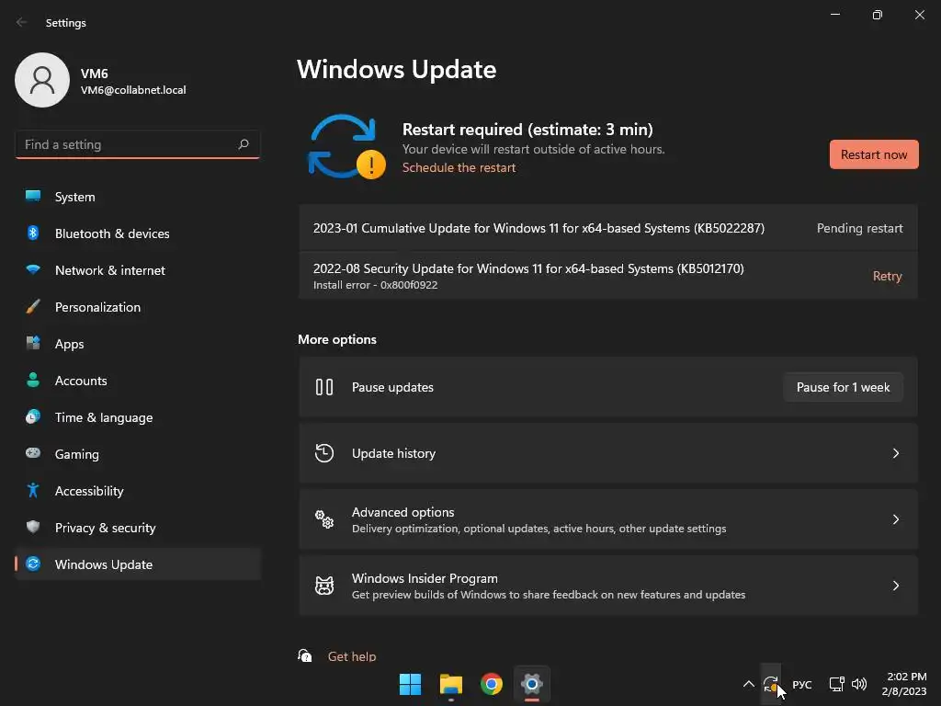Screen dimensions: 941x706
Task: Select the Network & internet wifi icon
Action: pyautogui.click(x=33, y=269)
